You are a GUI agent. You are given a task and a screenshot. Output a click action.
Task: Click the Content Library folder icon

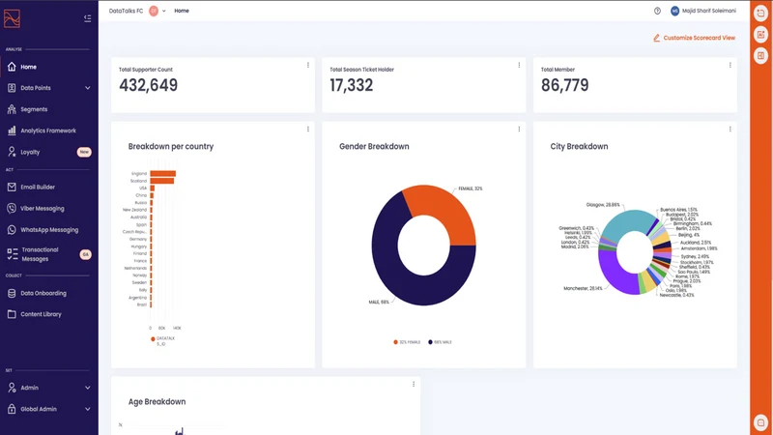[12, 314]
